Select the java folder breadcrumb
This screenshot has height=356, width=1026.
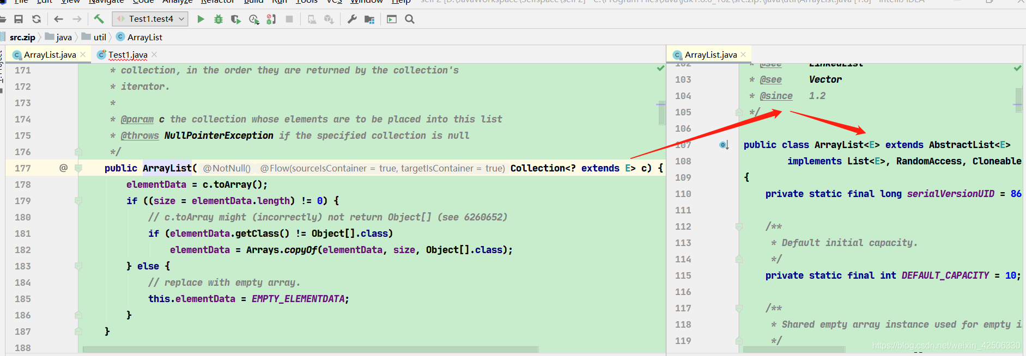coord(59,37)
